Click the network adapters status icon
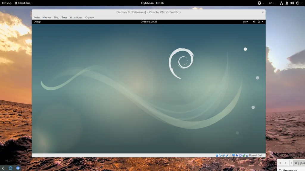This screenshot has width=305, height=171. (224, 155)
